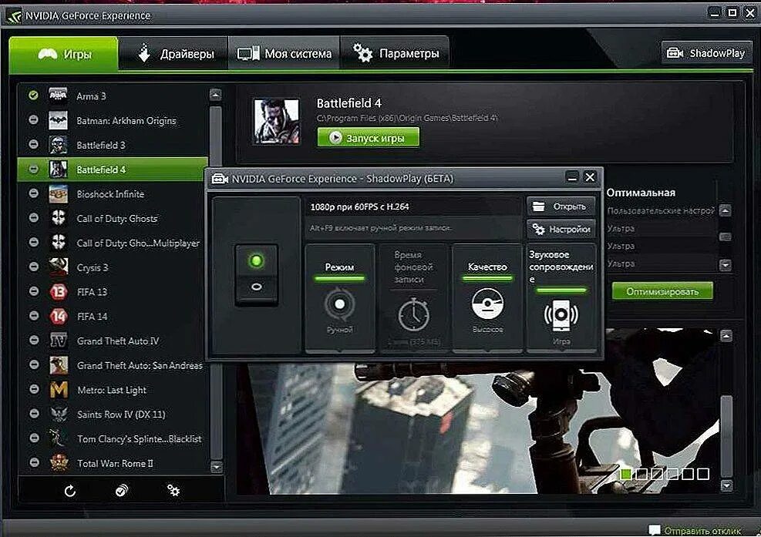Screen dimensions: 761x537
Task: Select the first green screenshot indicator square
Action: pyautogui.click(x=626, y=474)
